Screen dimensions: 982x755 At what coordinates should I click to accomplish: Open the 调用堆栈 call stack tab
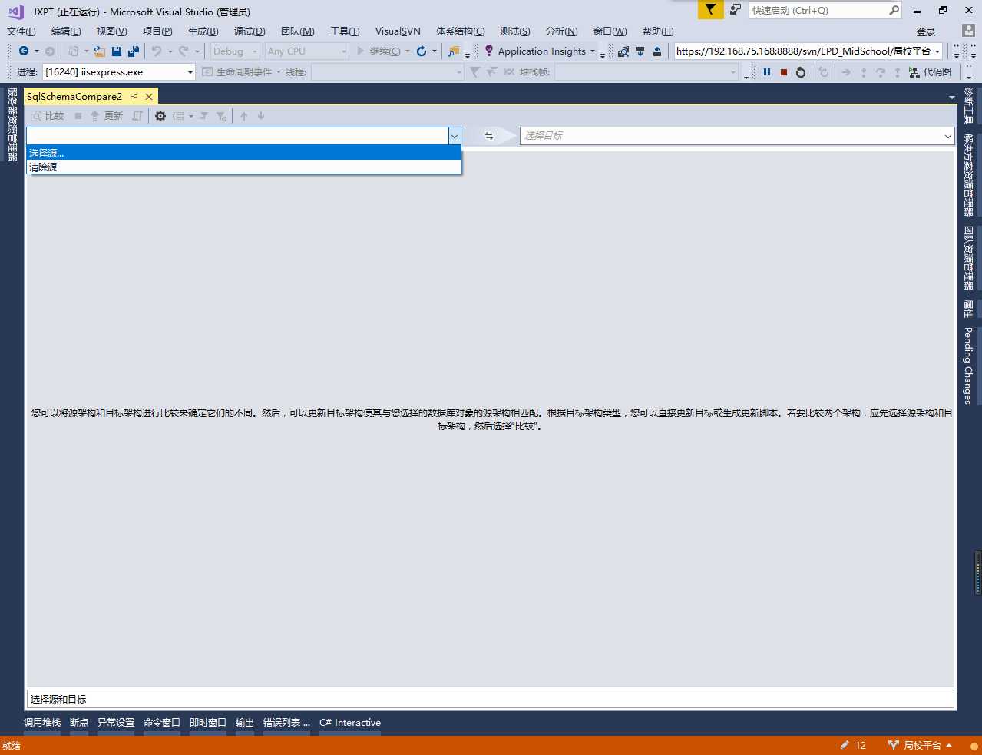(x=42, y=723)
